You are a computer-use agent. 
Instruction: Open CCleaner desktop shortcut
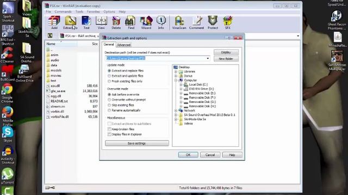tap(7, 55)
